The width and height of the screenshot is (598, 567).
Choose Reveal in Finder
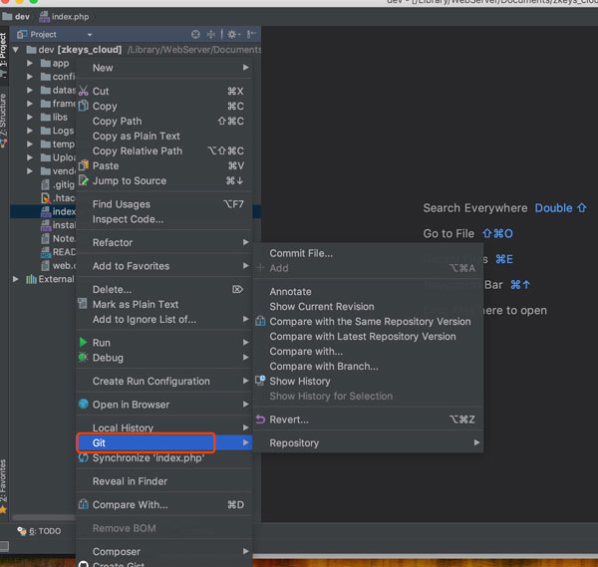pos(164,481)
